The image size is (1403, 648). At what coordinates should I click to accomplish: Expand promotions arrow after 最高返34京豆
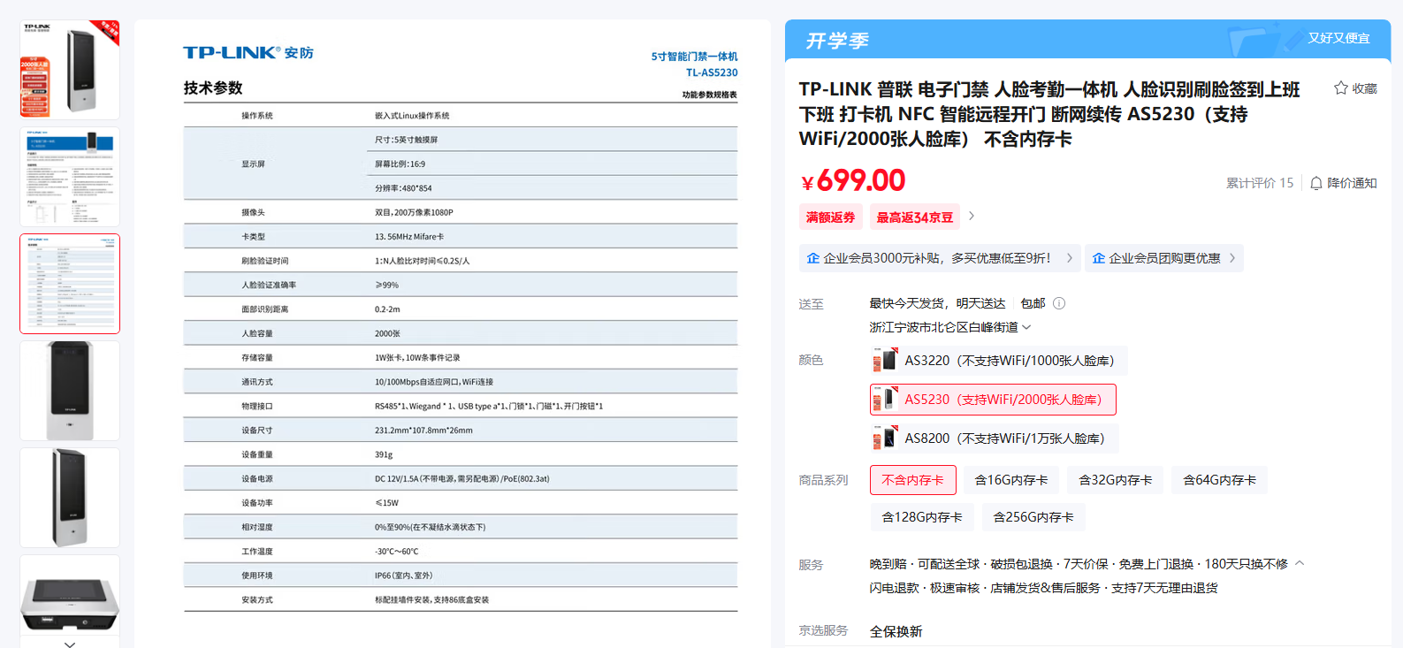972,217
